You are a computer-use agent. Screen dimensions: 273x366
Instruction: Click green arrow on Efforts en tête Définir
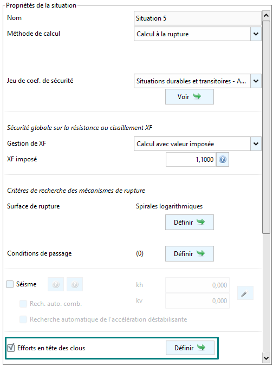[201, 348]
